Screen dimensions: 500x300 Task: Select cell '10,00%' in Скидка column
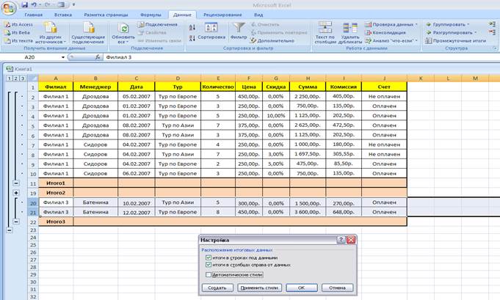pyautogui.click(x=276, y=116)
